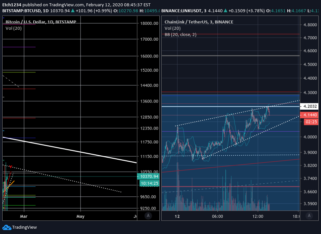Viewport: 321px width, 234px height.
Task: Click the 06:00 time axis label
Action: 218,216
